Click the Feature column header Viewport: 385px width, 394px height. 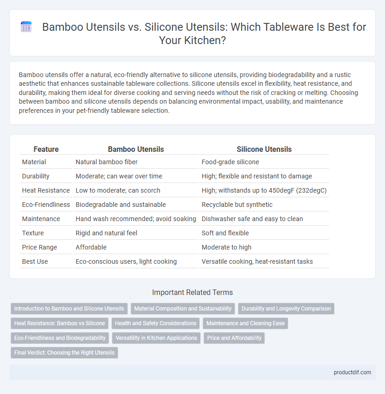coord(46,149)
